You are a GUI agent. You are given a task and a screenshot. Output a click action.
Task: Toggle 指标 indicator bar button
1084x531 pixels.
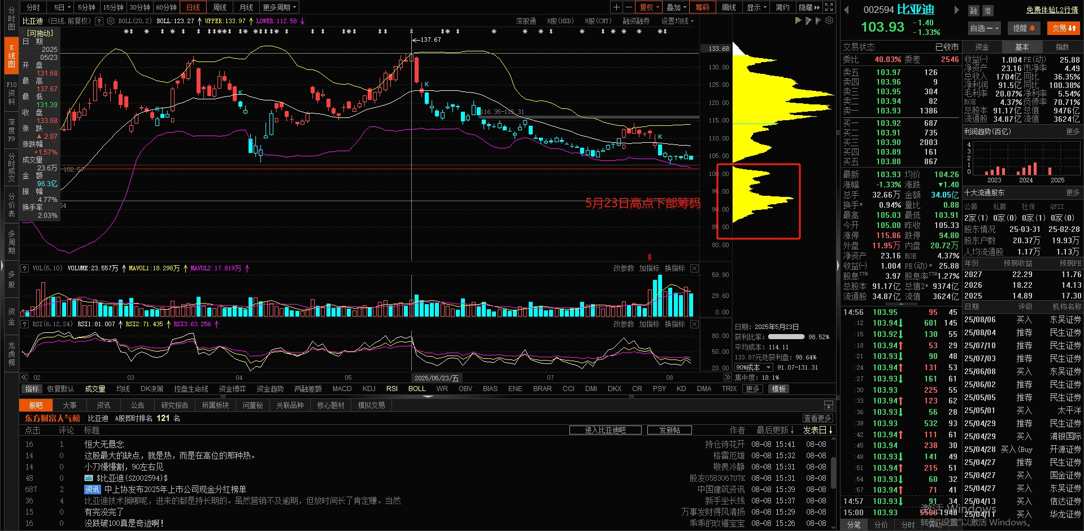pos(32,389)
